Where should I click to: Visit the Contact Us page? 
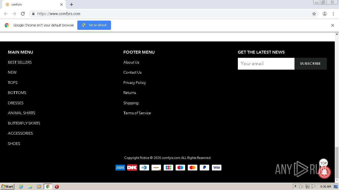coord(132,72)
